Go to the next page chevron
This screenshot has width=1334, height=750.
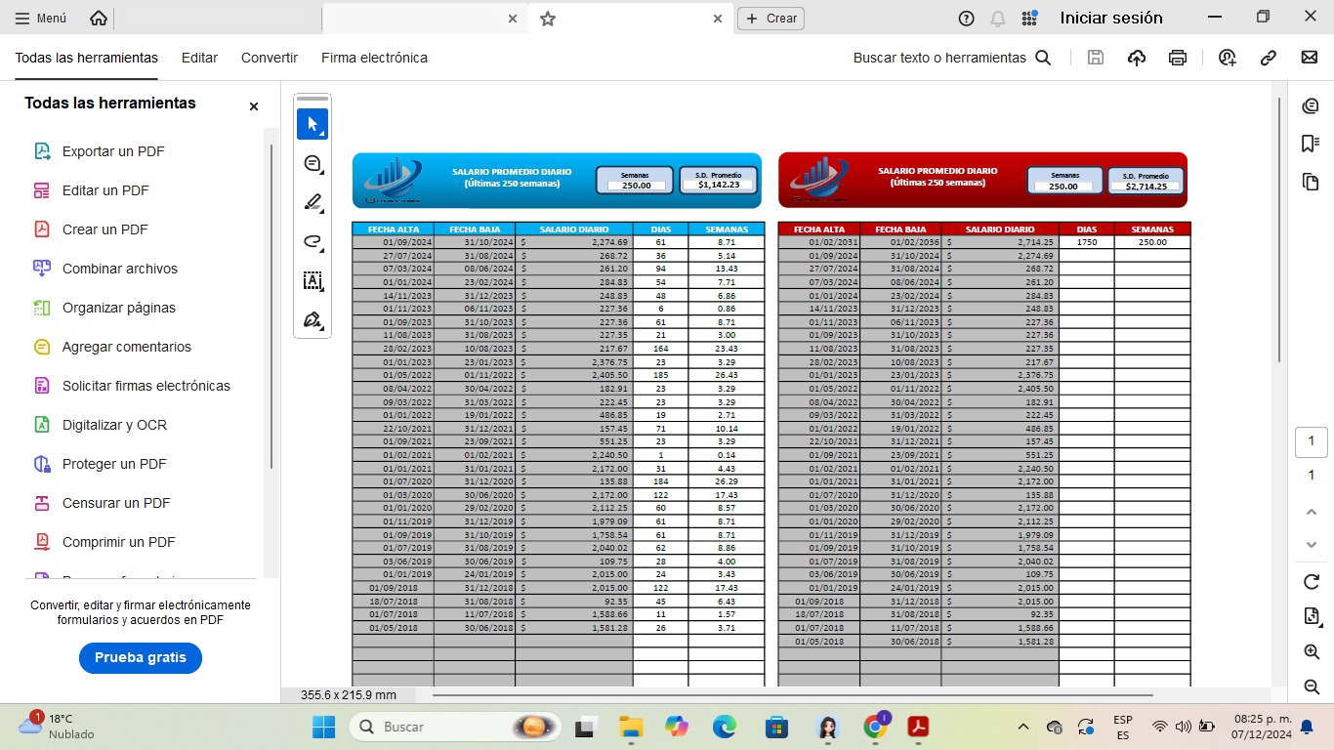coord(1312,544)
